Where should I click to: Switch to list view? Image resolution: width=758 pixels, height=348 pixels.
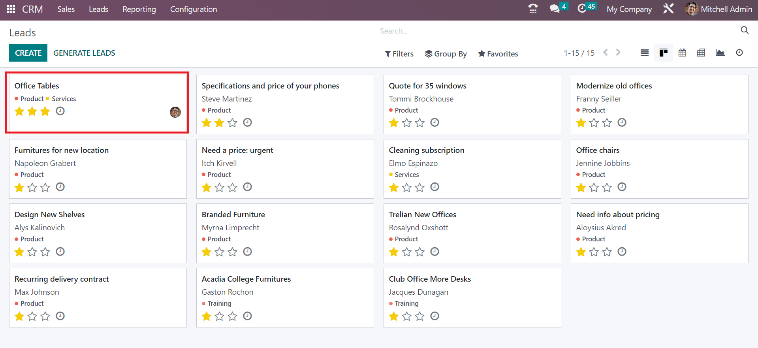(645, 53)
